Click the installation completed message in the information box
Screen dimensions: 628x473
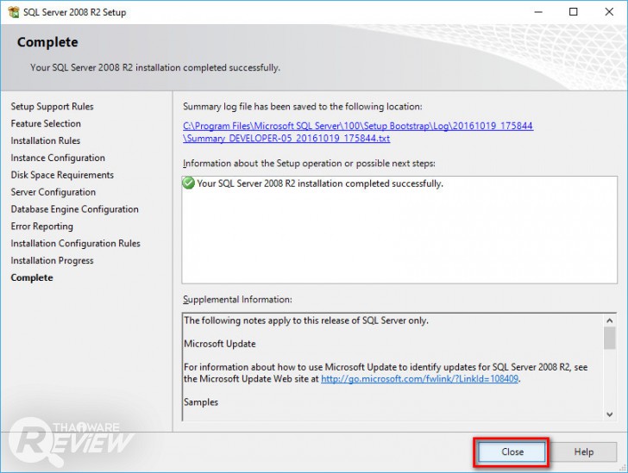pos(320,184)
